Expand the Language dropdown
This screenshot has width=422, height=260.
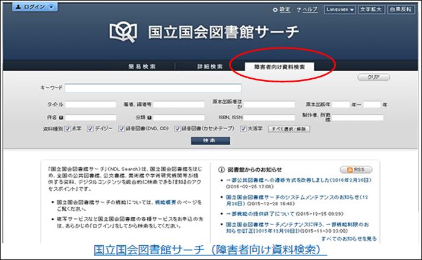(340, 9)
